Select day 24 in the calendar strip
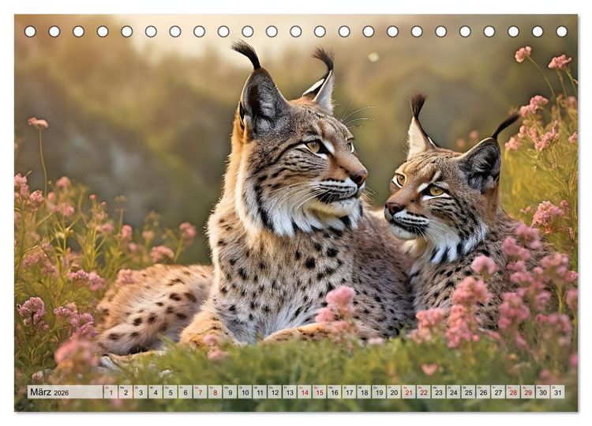 (453, 392)
